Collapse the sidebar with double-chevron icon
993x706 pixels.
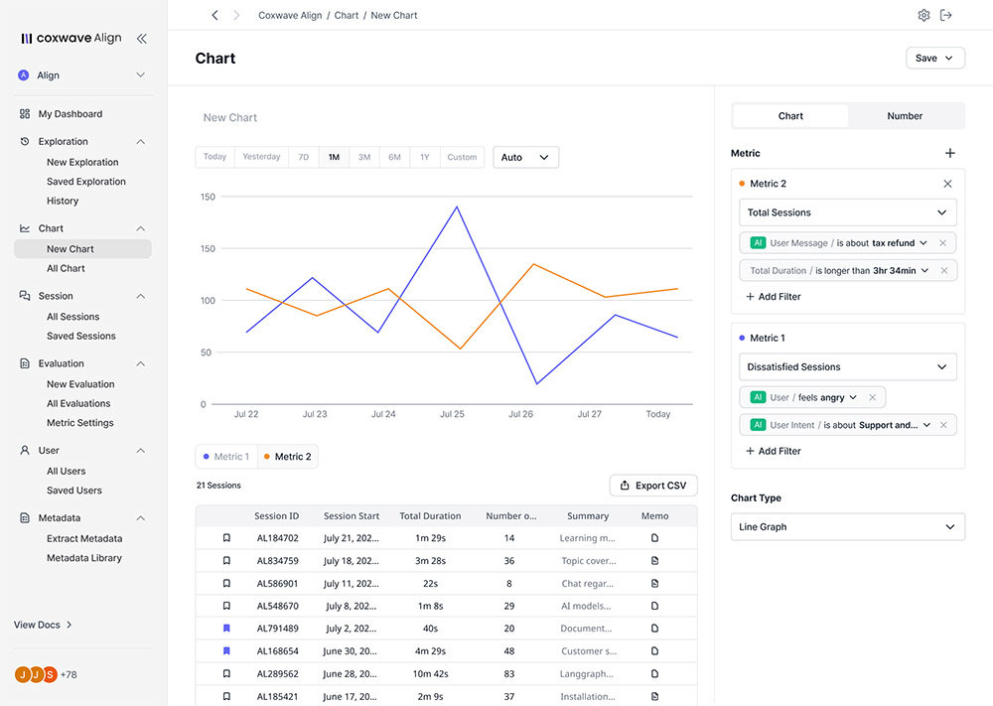(x=141, y=39)
